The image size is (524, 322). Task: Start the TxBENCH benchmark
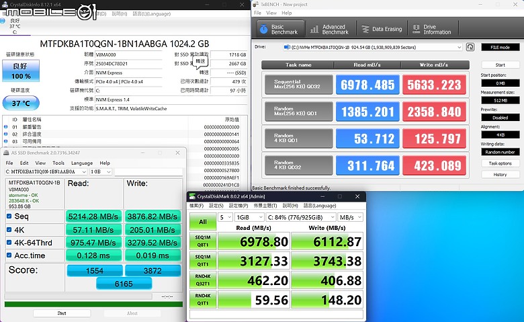[500, 65]
